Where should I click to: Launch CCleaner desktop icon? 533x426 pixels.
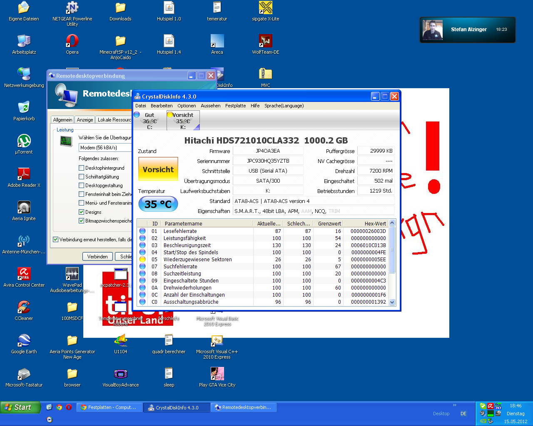pos(24,311)
